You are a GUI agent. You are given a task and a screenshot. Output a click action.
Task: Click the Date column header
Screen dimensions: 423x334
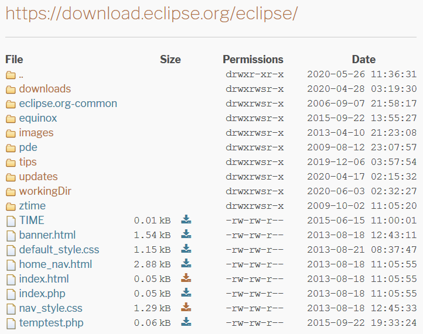click(x=363, y=59)
